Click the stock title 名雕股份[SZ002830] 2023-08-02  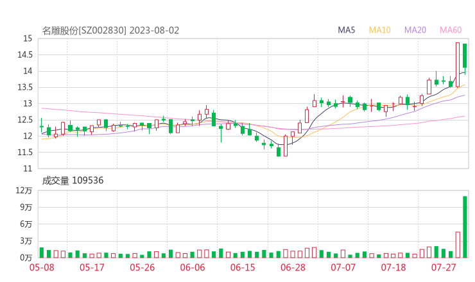[110, 31]
